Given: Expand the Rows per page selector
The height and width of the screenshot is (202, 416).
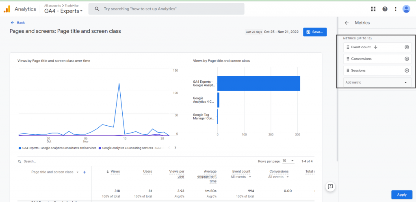Looking at the screenshot, I should 288,161.
